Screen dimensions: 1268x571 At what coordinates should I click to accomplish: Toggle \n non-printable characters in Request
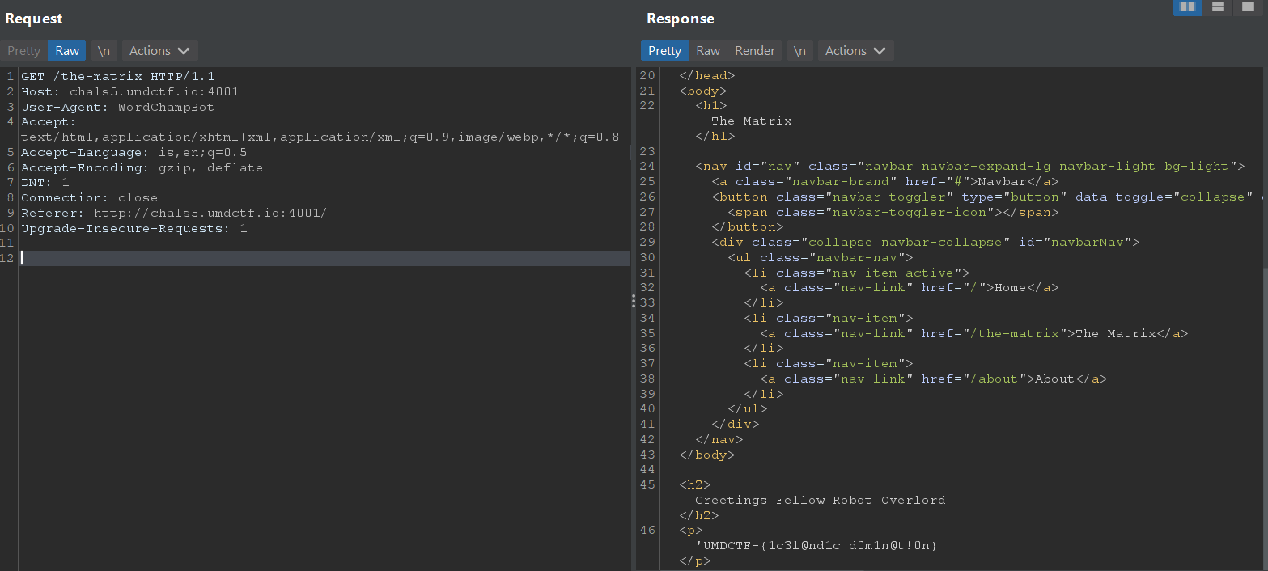104,50
